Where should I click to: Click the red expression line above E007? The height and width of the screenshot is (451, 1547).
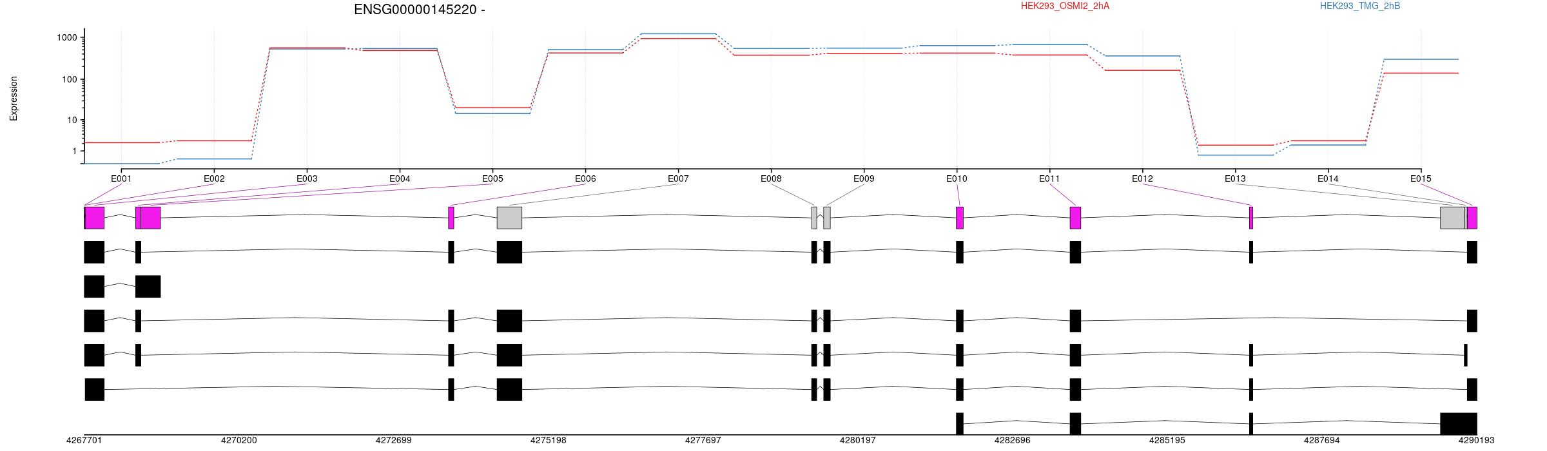(x=678, y=39)
